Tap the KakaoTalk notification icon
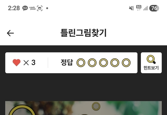The width and height of the screenshot is (167, 115). (25, 8)
